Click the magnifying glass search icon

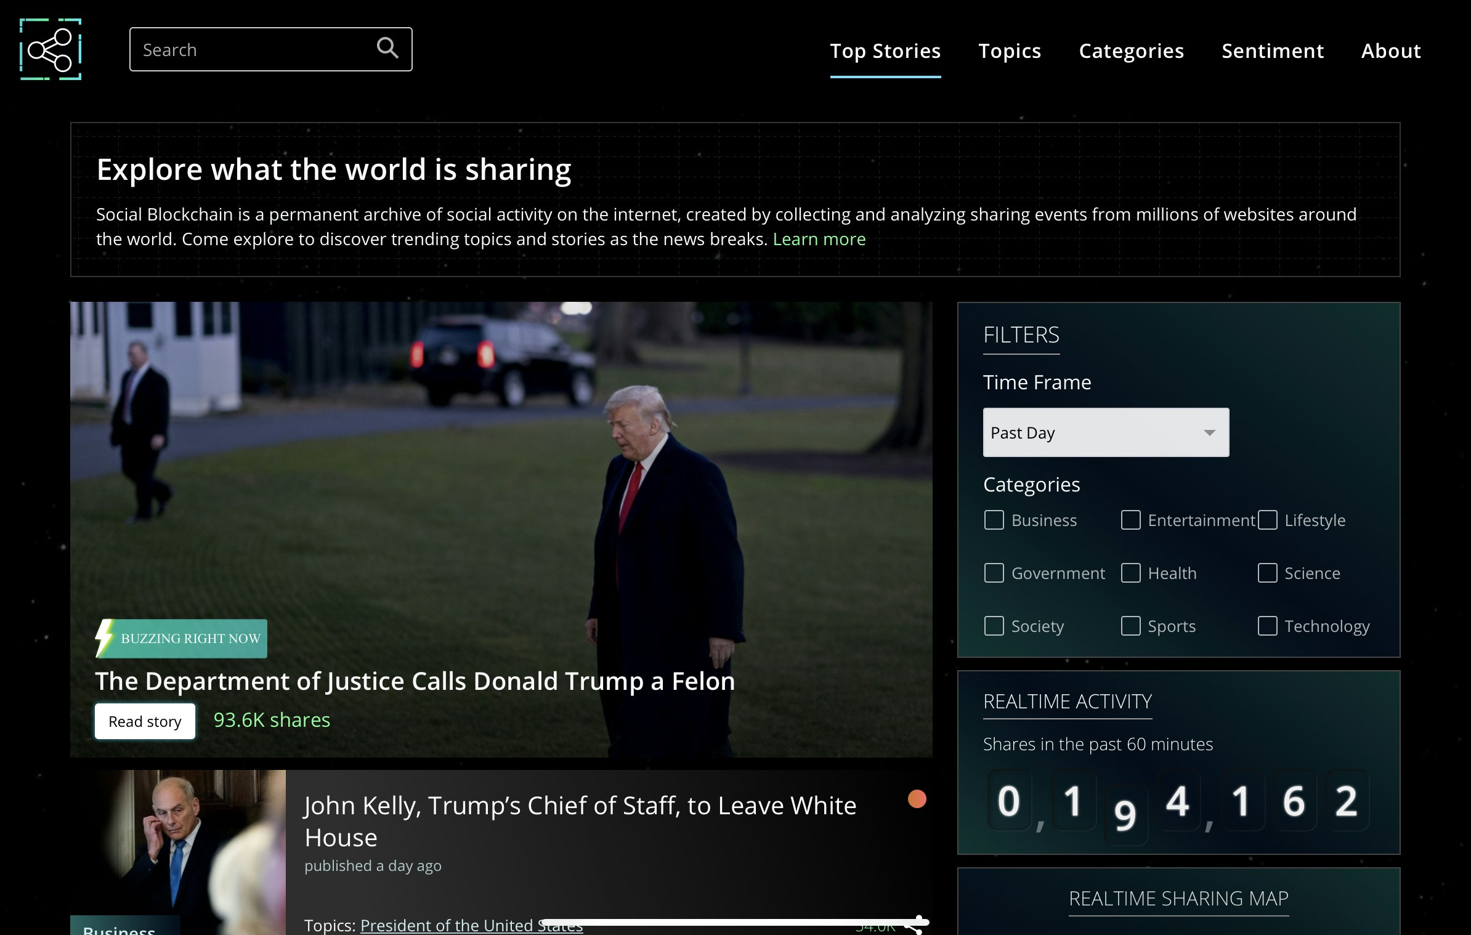[x=387, y=47]
